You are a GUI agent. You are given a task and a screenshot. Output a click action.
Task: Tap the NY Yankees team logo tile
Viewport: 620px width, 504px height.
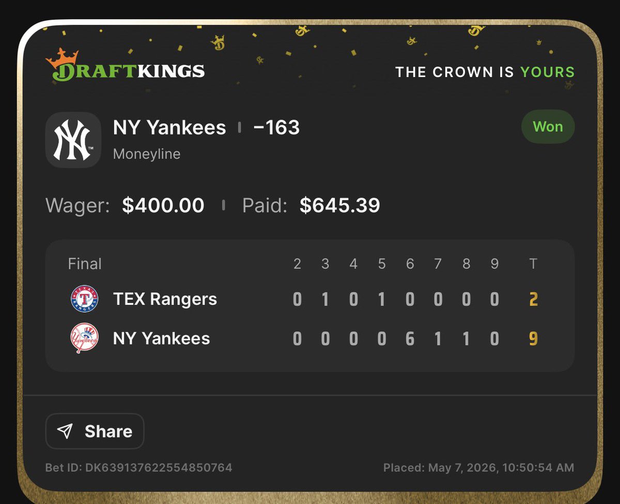point(73,140)
